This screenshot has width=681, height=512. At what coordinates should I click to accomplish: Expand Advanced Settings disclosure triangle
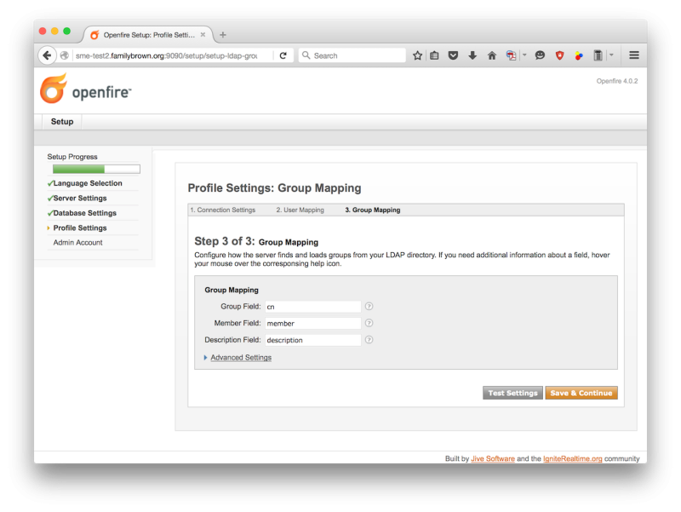coord(205,357)
